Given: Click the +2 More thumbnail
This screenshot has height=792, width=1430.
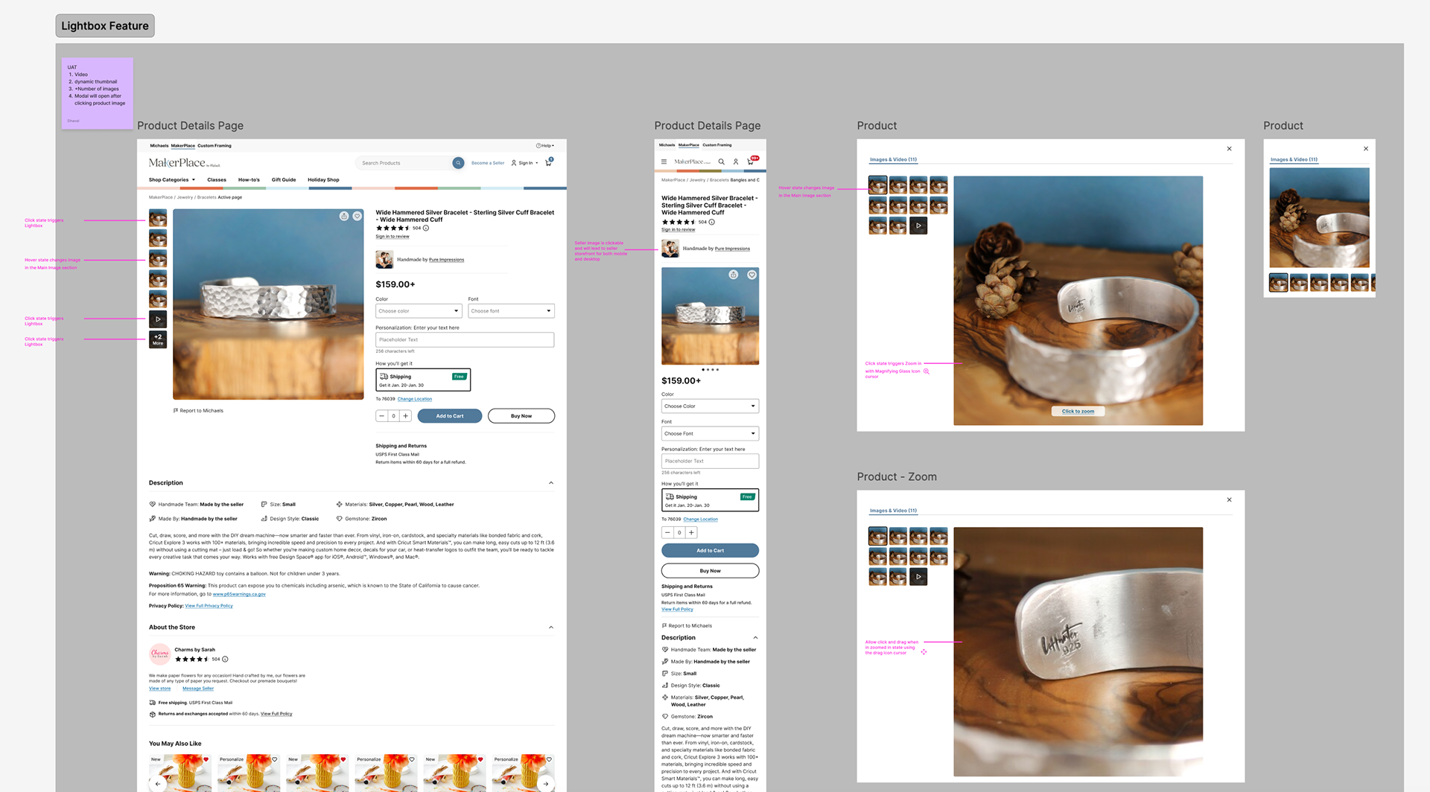Looking at the screenshot, I should (x=158, y=339).
